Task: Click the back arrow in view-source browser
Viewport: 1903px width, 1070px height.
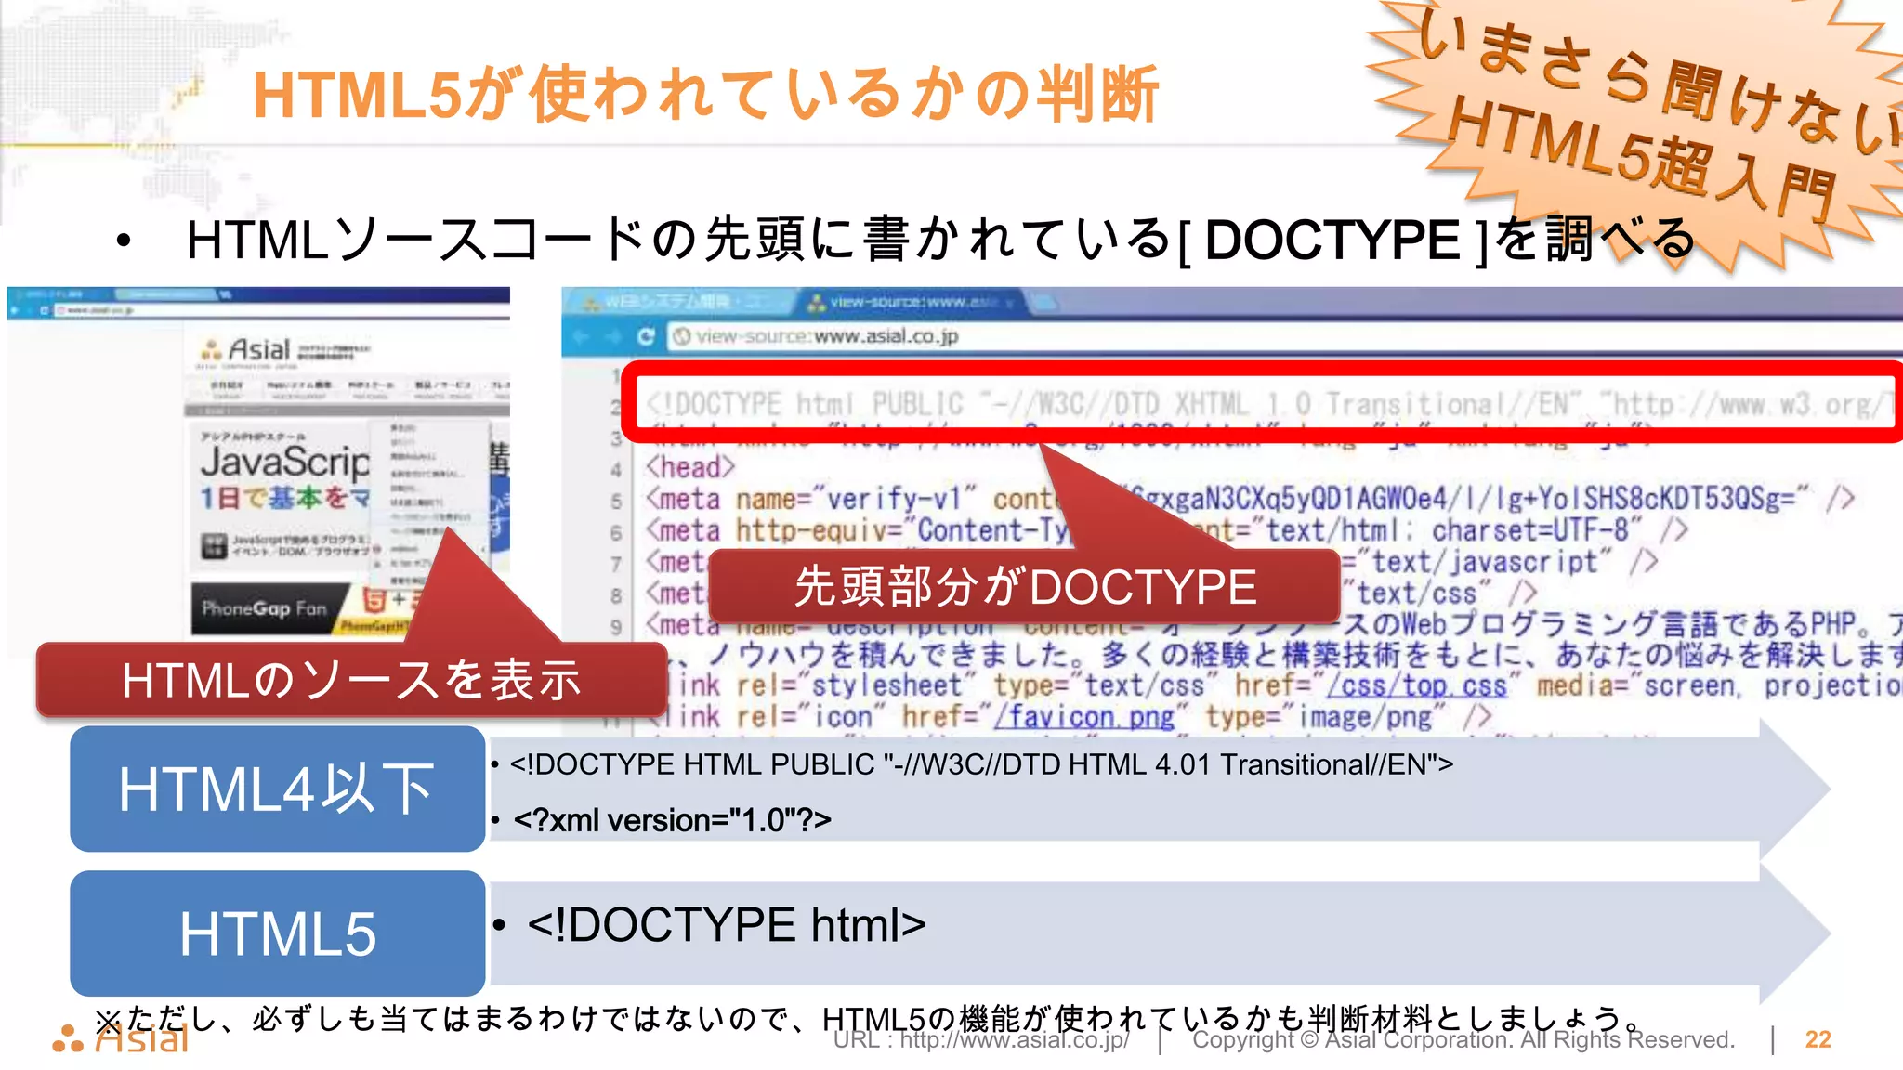Action: click(581, 336)
